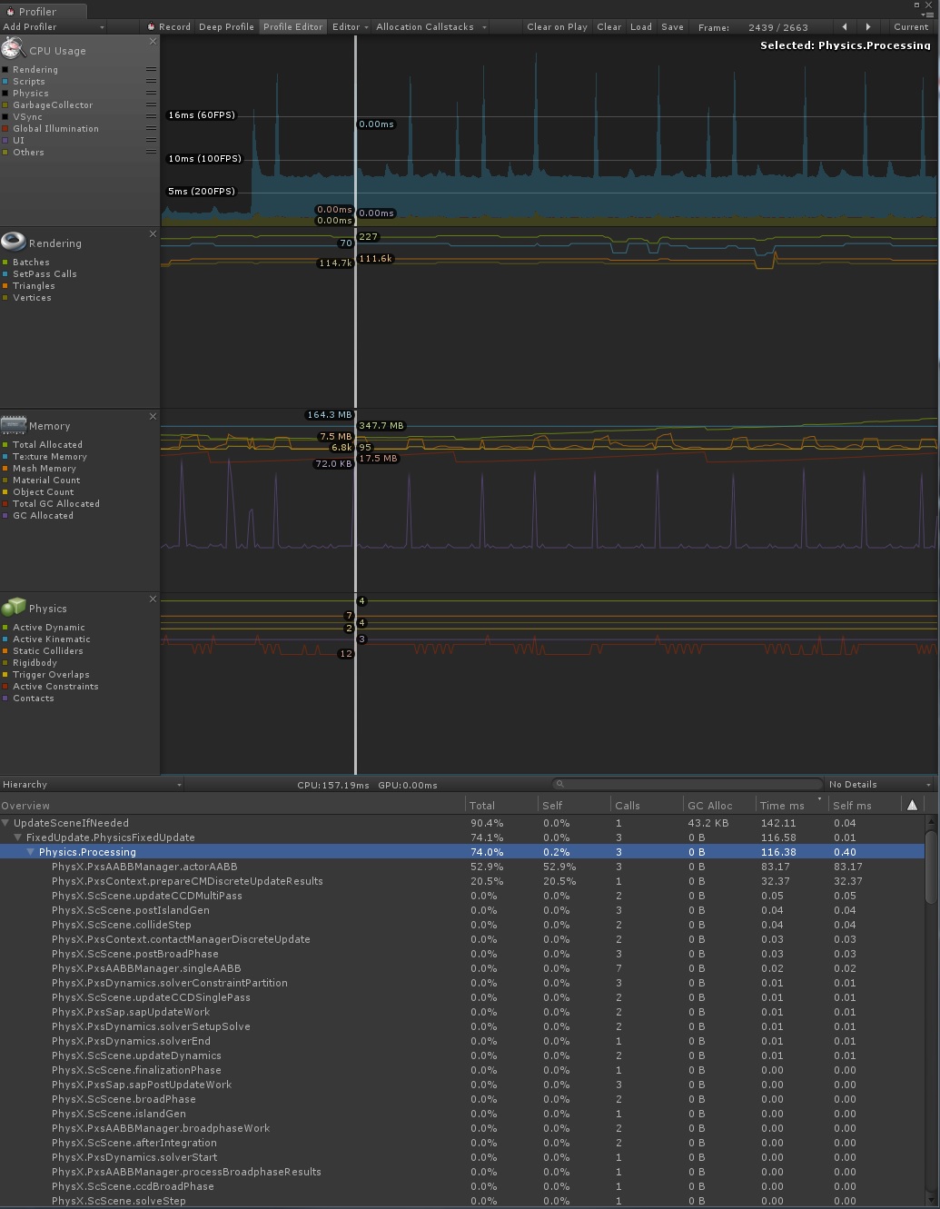Step back one frame with the left arrow
This screenshot has height=1209, width=940.
click(x=844, y=26)
